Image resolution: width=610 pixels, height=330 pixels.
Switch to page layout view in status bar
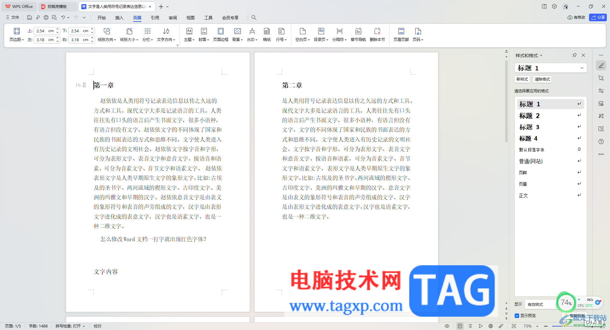(x=460, y=326)
